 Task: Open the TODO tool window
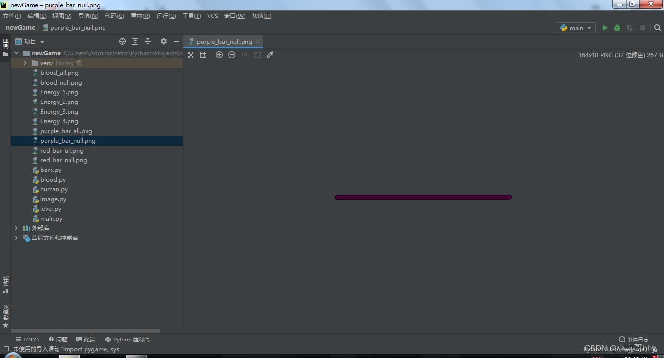coord(27,340)
